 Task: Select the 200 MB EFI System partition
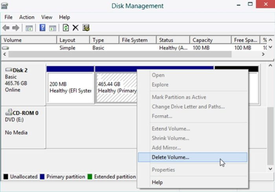[x=70, y=85]
